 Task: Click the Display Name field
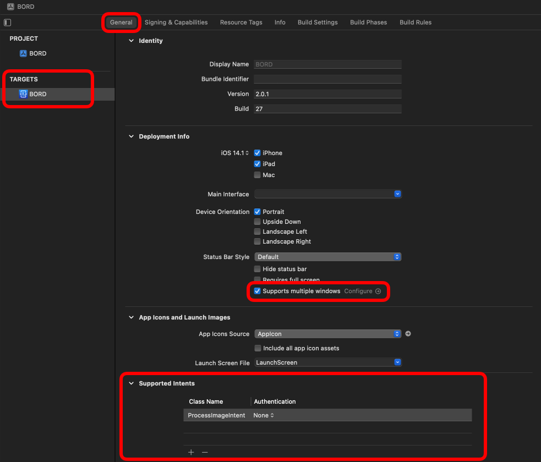click(x=328, y=64)
